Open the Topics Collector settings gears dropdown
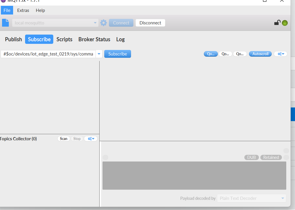 91,139
